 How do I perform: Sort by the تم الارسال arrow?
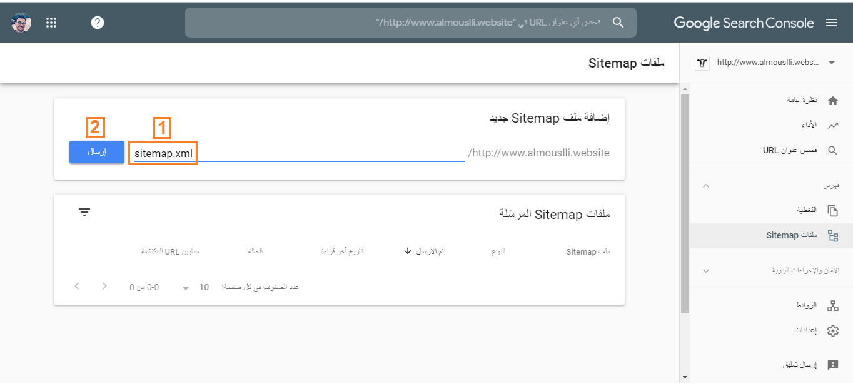point(408,251)
